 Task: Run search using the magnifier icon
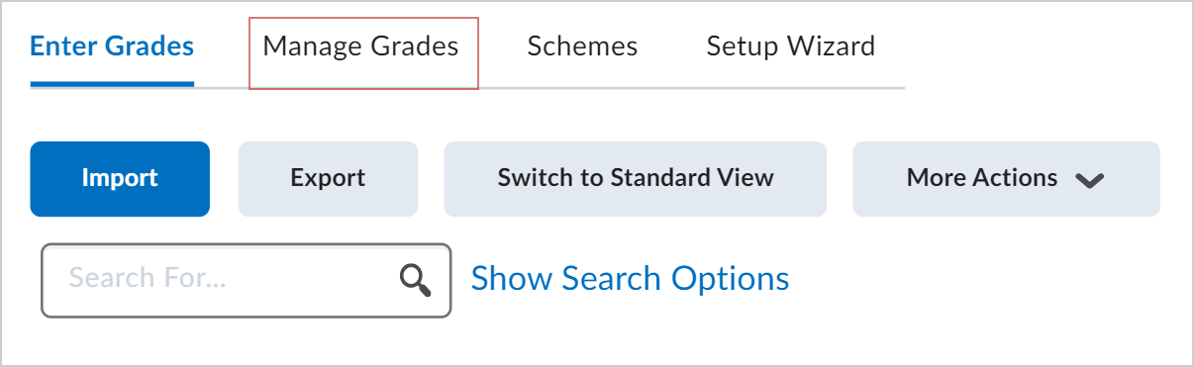(416, 281)
